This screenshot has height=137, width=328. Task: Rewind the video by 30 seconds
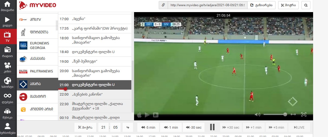pos(194,128)
